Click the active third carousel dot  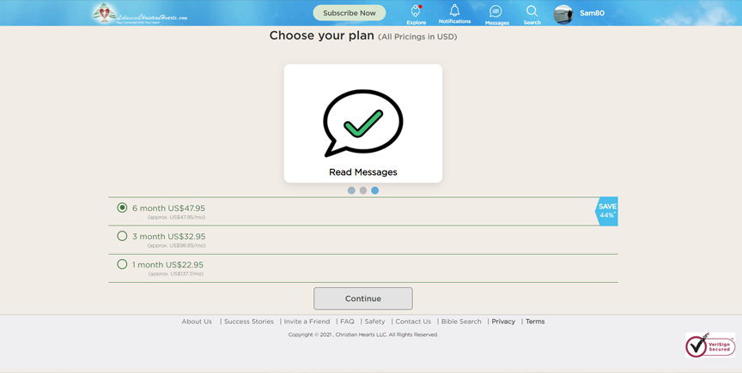(374, 190)
